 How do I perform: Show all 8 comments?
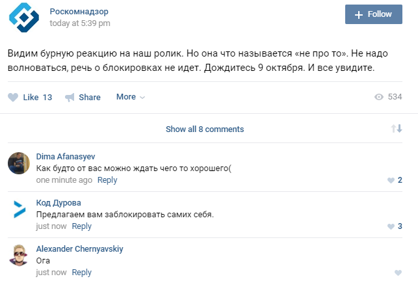tap(204, 129)
